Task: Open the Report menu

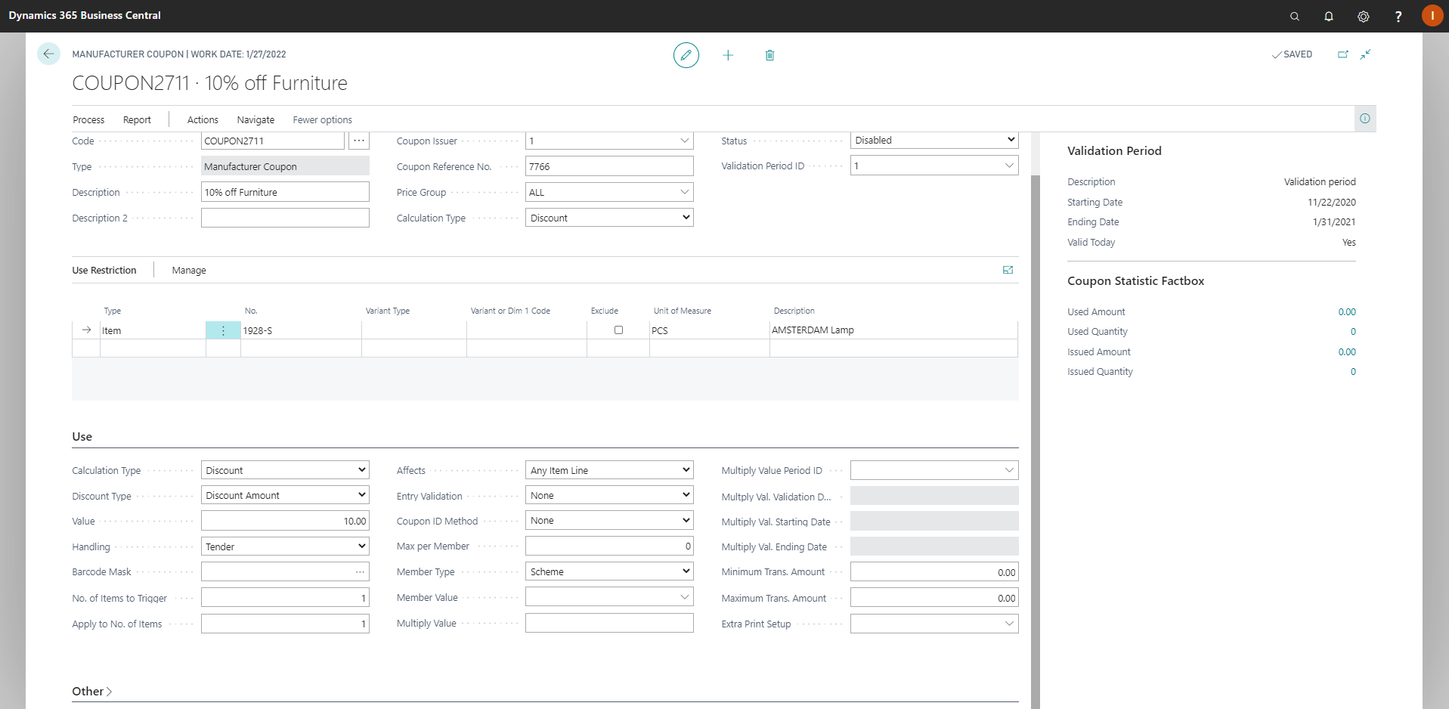Action: click(x=137, y=119)
